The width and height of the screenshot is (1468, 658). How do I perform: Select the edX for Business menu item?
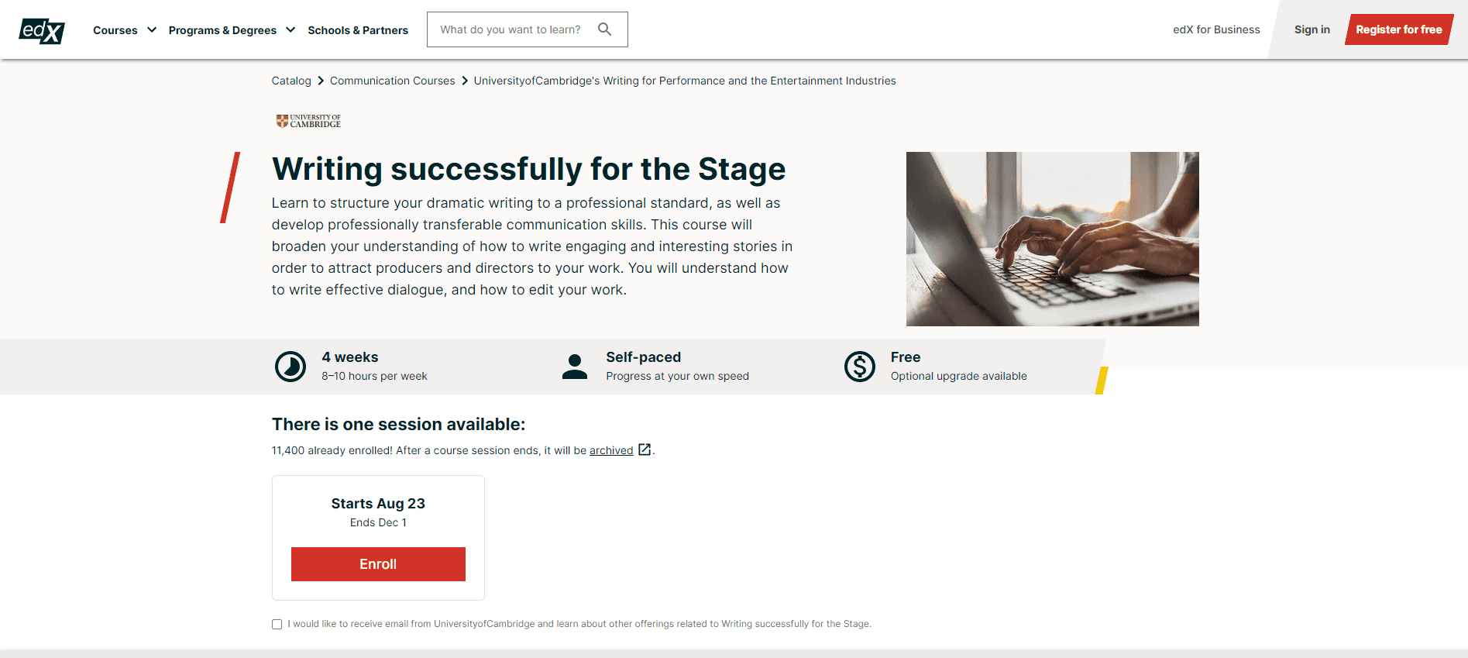[x=1215, y=29]
